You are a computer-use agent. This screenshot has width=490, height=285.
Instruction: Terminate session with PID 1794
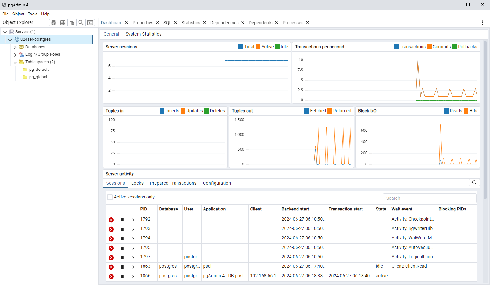tap(111, 239)
